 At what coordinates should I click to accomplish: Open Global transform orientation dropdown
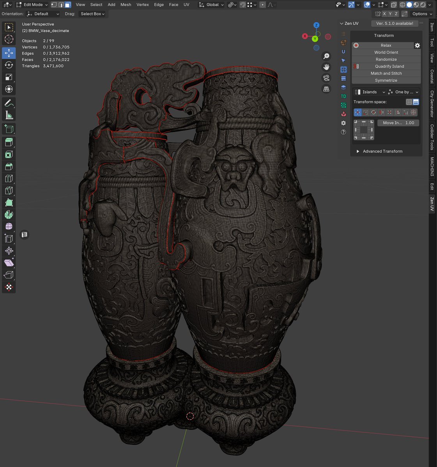211,5
